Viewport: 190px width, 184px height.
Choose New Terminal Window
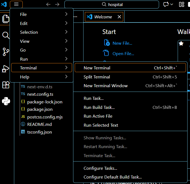[130, 86]
